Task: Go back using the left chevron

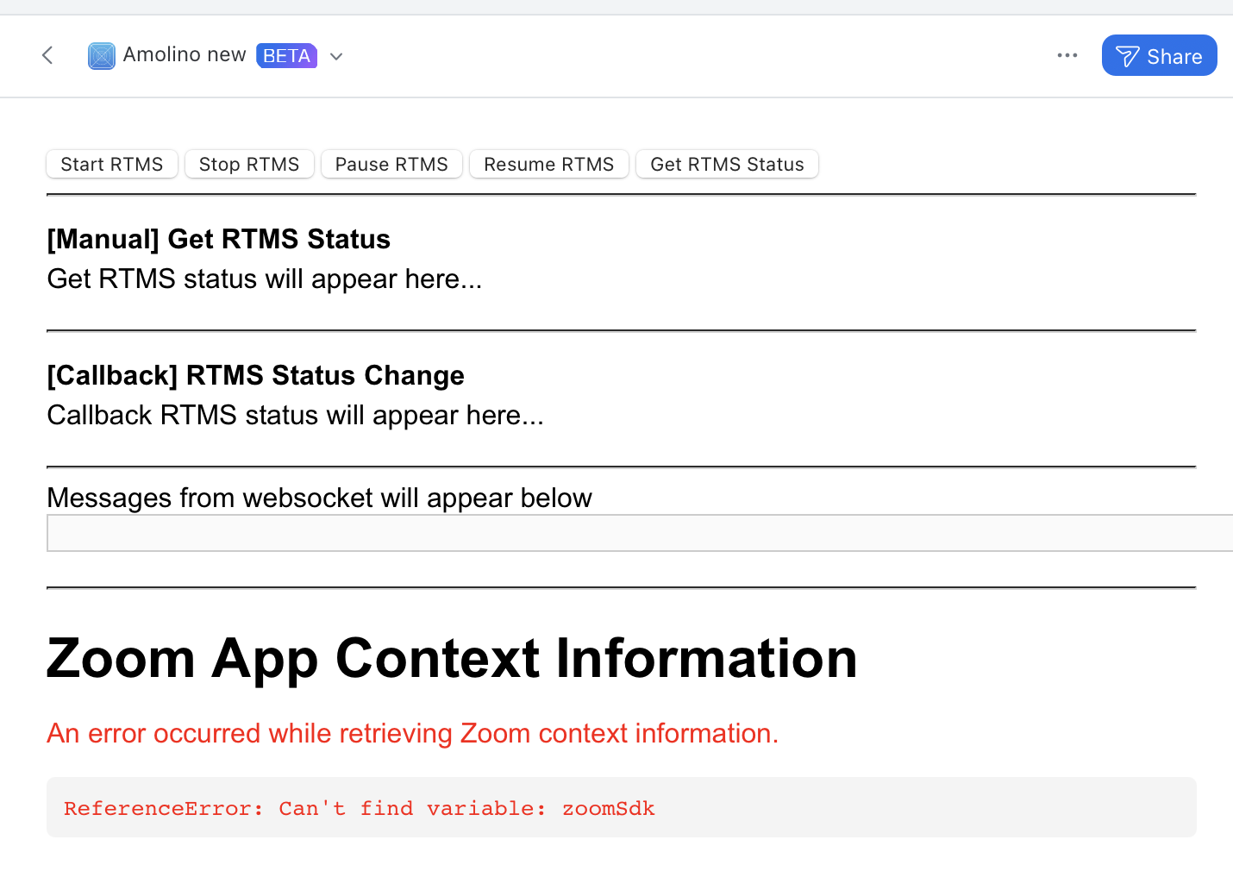Action: 47,56
